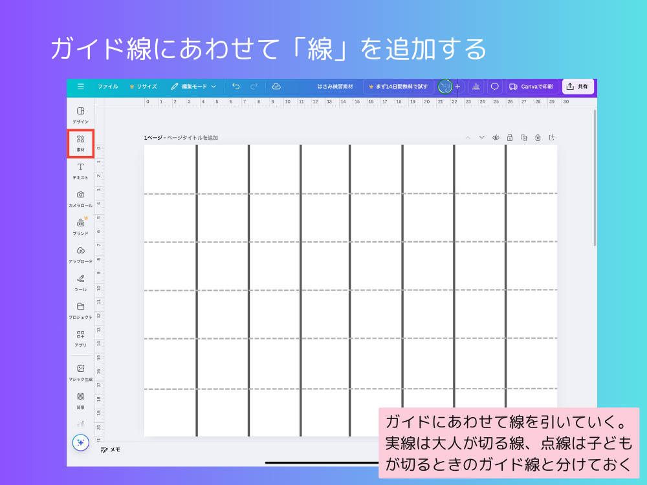Open the comments icon in the top bar
Image resolution: width=647 pixels, height=485 pixels.
(x=494, y=86)
